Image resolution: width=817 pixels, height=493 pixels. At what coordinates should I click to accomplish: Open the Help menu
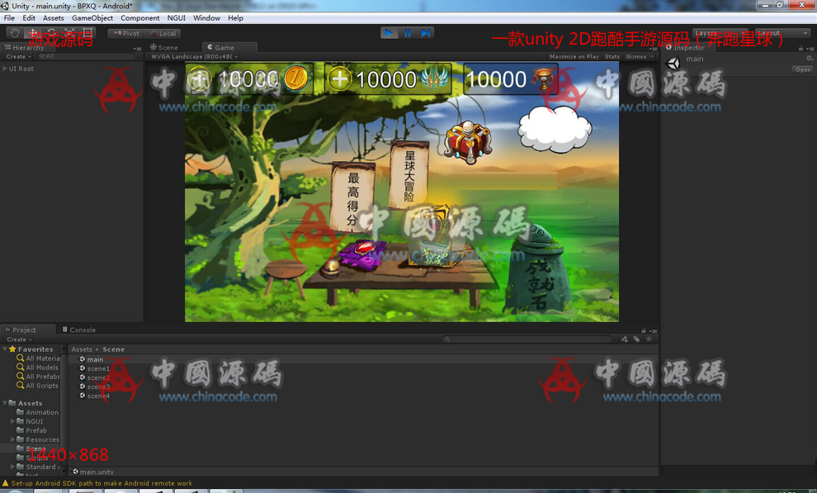pos(235,17)
